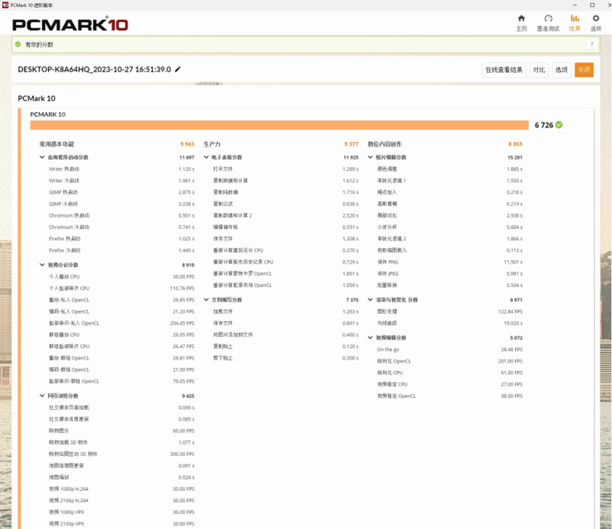
Task: Click the orange PCMark 10 score bar
Action: [x=279, y=125]
